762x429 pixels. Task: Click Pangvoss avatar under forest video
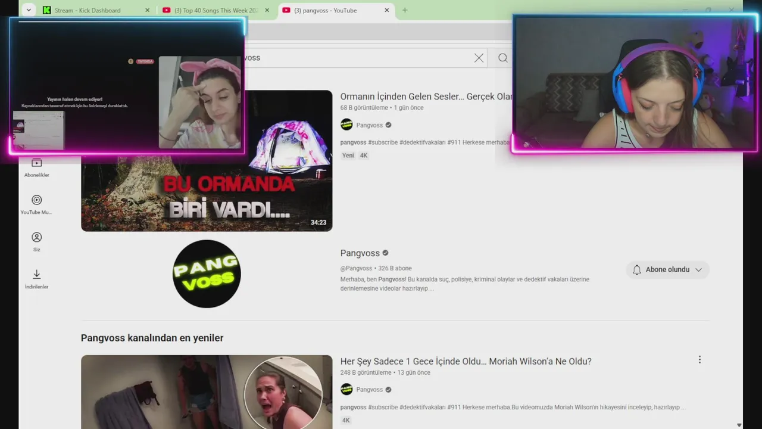(x=346, y=125)
